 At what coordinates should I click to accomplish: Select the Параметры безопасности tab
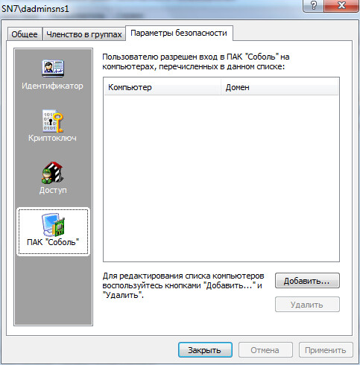[179, 33]
